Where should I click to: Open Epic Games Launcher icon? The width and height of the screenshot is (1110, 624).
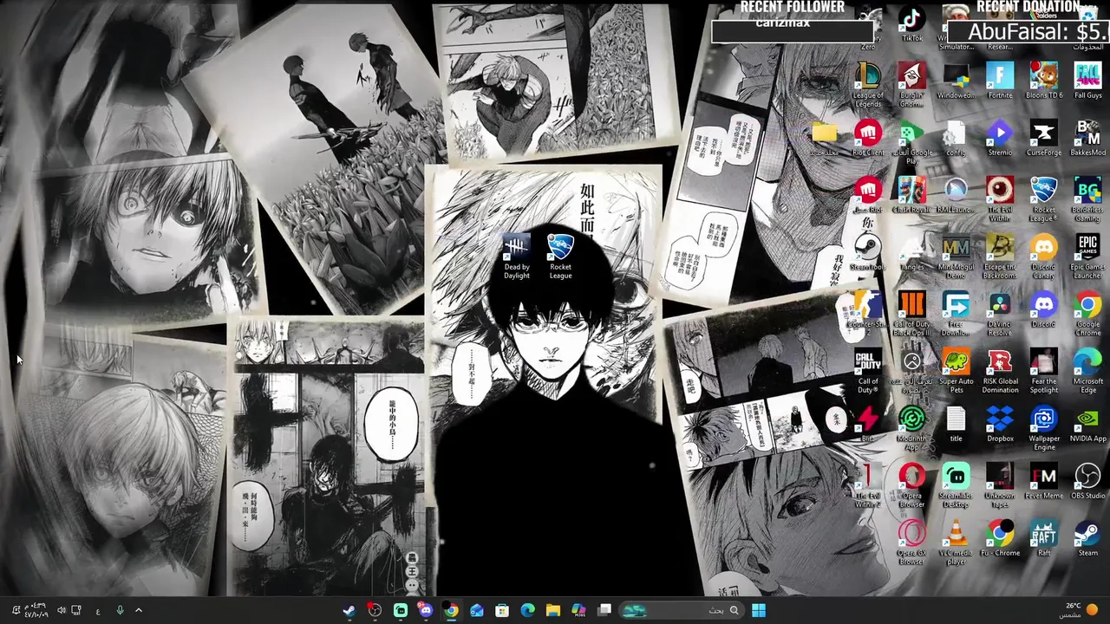(1087, 257)
